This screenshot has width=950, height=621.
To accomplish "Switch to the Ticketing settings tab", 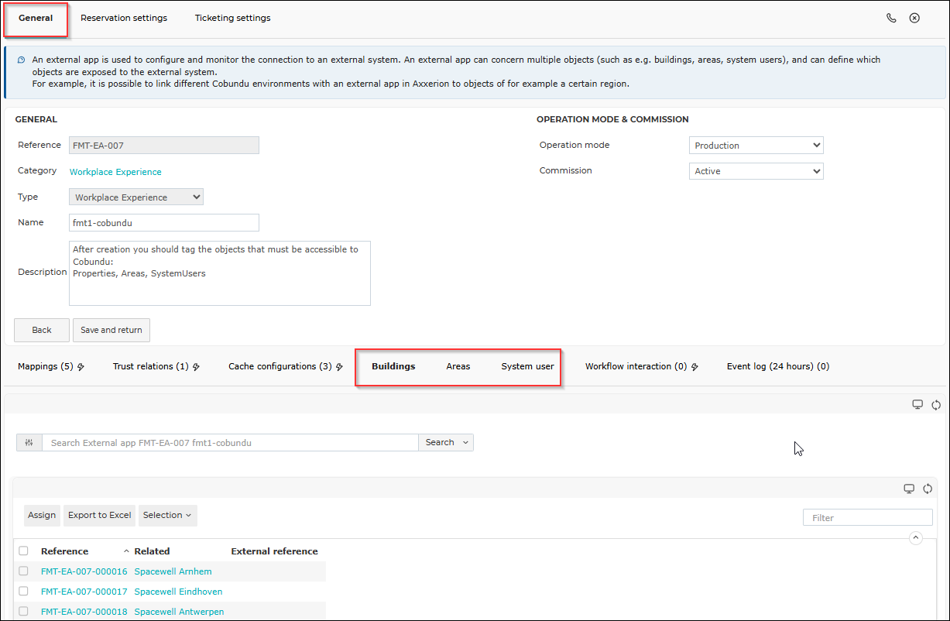I will tap(233, 18).
